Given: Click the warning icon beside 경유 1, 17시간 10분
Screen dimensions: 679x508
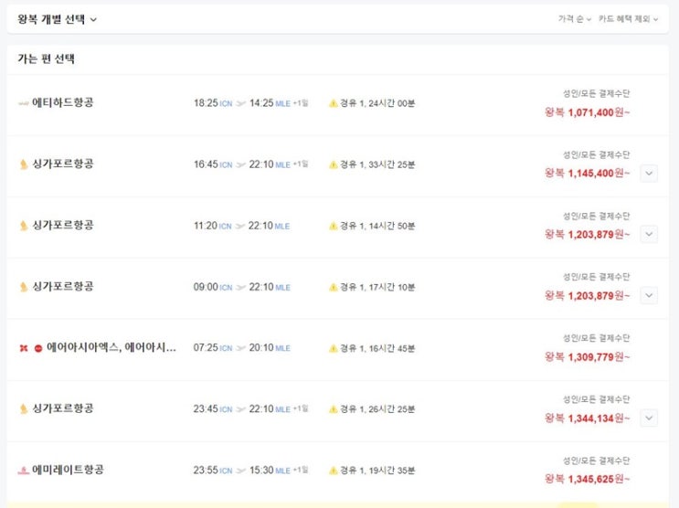Looking at the screenshot, I should (x=334, y=287).
